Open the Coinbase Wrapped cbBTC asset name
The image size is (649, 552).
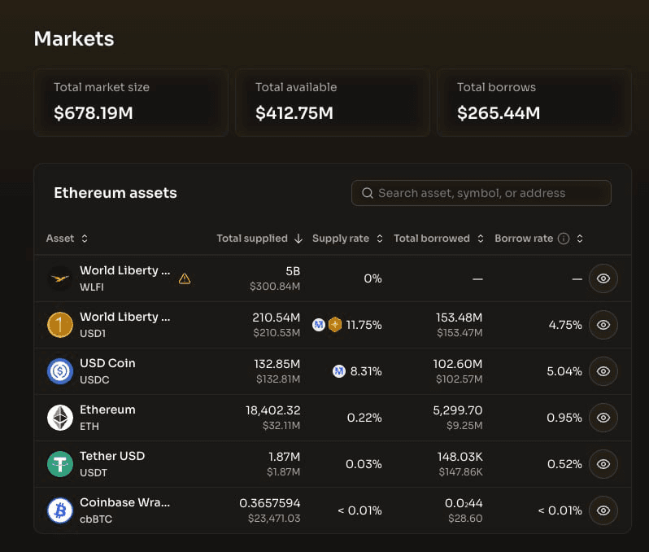coord(125,502)
